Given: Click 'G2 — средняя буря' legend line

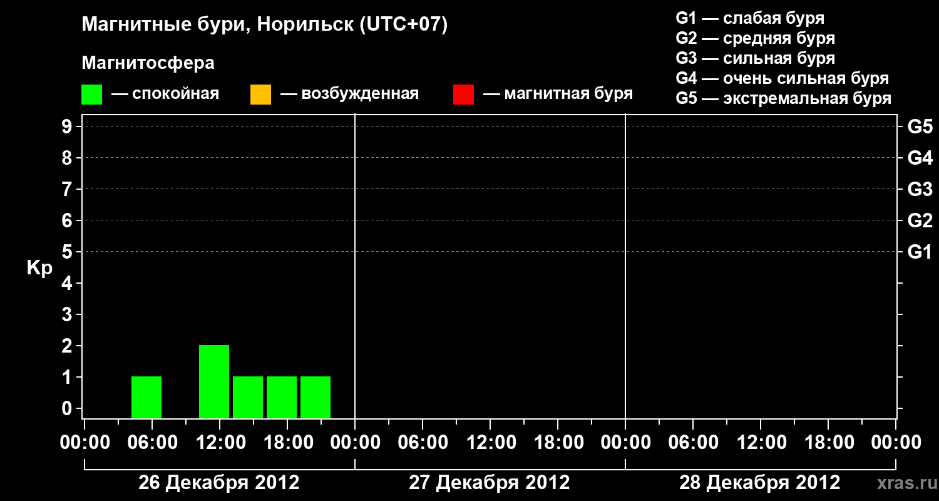Looking at the screenshot, I should coord(755,38).
